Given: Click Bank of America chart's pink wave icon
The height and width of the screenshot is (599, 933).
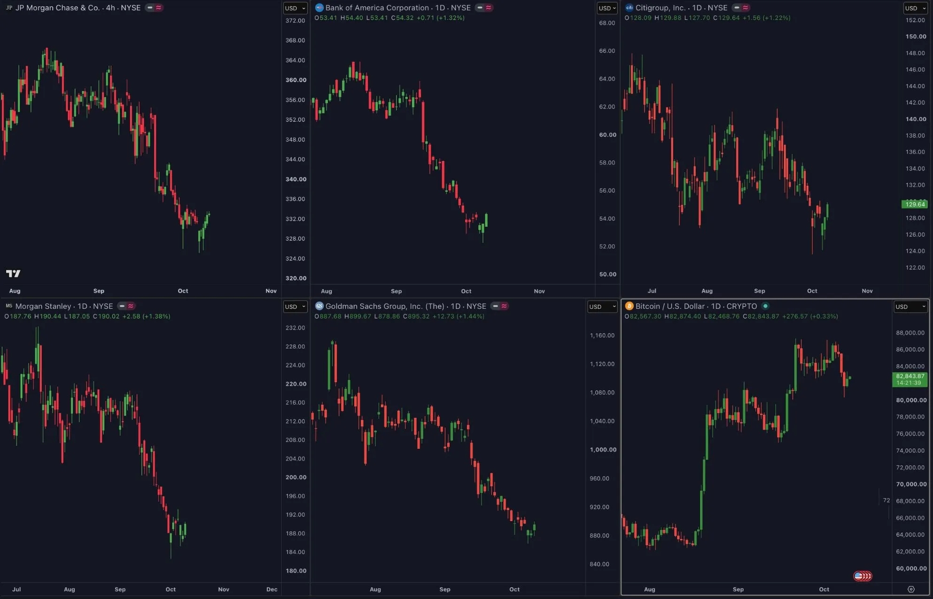Looking at the screenshot, I should tap(489, 8).
